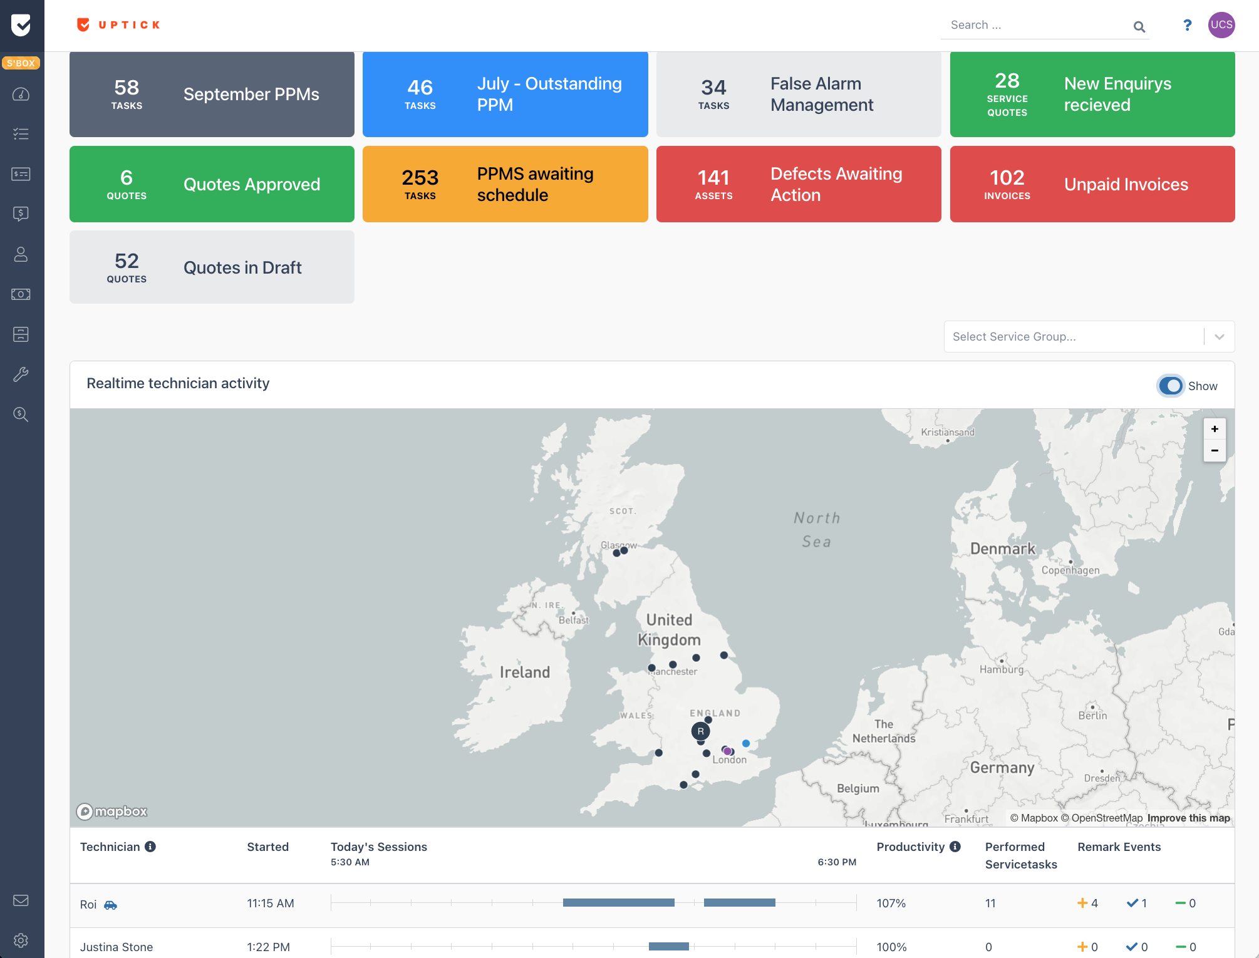Expand the Select Service Group dropdown arrow
Image resolution: width=1259 pixels, height=958 pixels.
click(x=1220, y=337)
